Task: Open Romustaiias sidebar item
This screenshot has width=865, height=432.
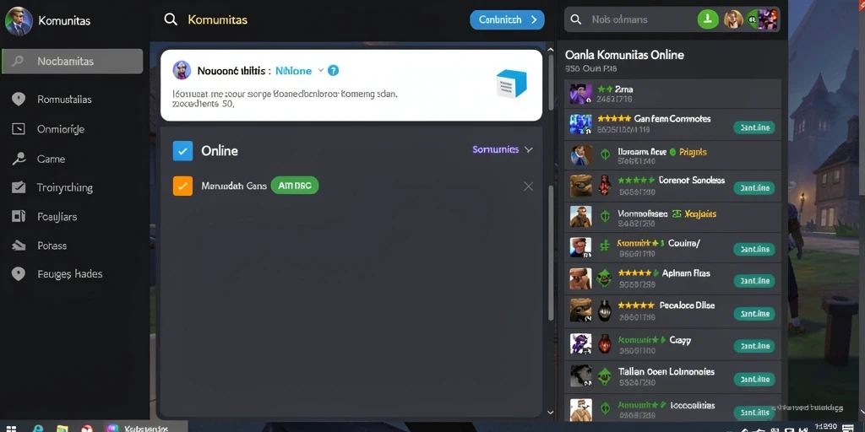Action: [x=64, y=100]
